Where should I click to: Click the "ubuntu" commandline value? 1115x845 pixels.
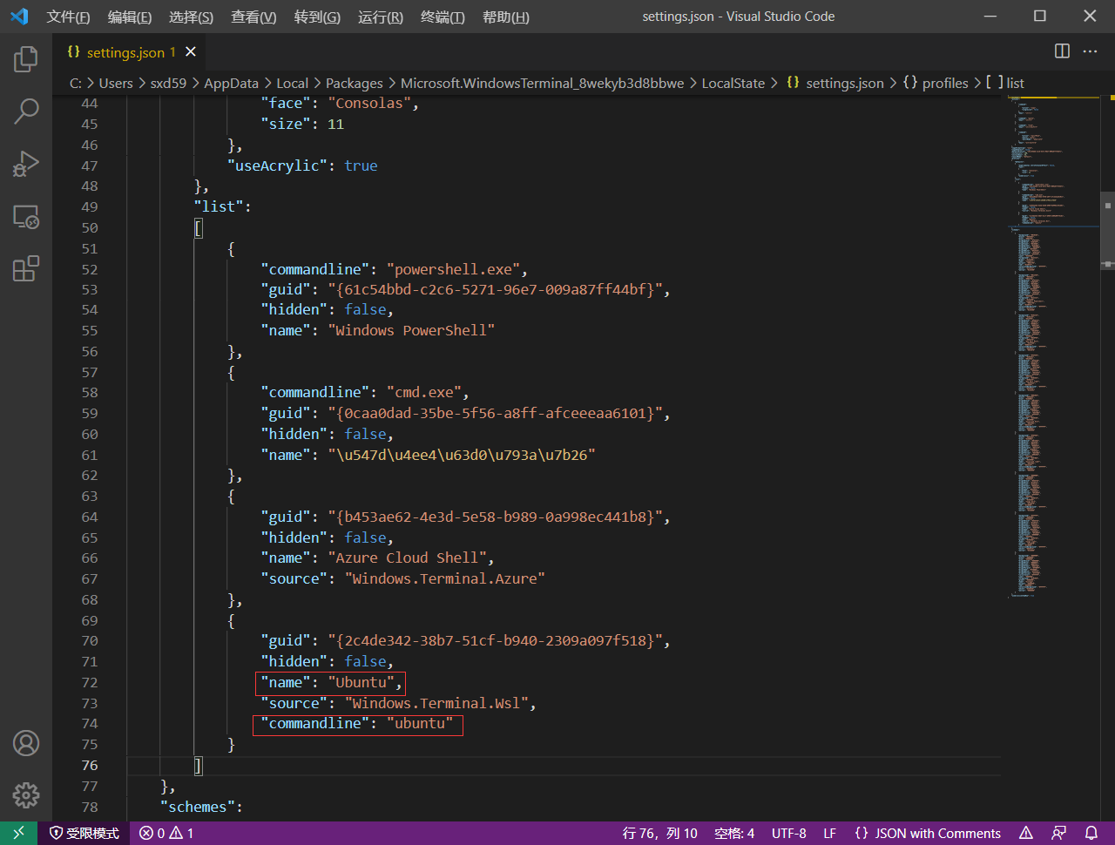tap(420, 723)
